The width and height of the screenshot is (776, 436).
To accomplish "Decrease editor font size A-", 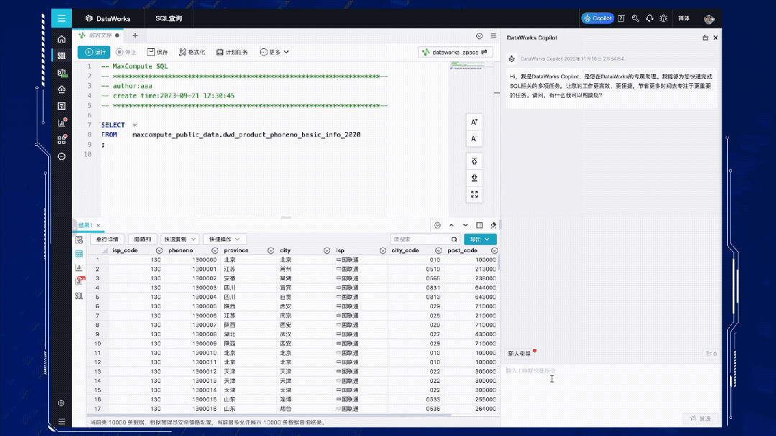I will [474, 139].
